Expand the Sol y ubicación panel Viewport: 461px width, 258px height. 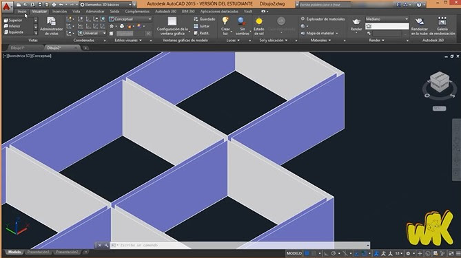click(x=274, y=40)
